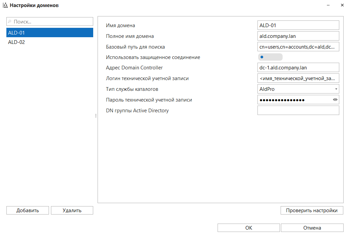Image resolution: width=349 pixels, height=242 pixels.
Task: Click the Отмена button
Action: 312,228
